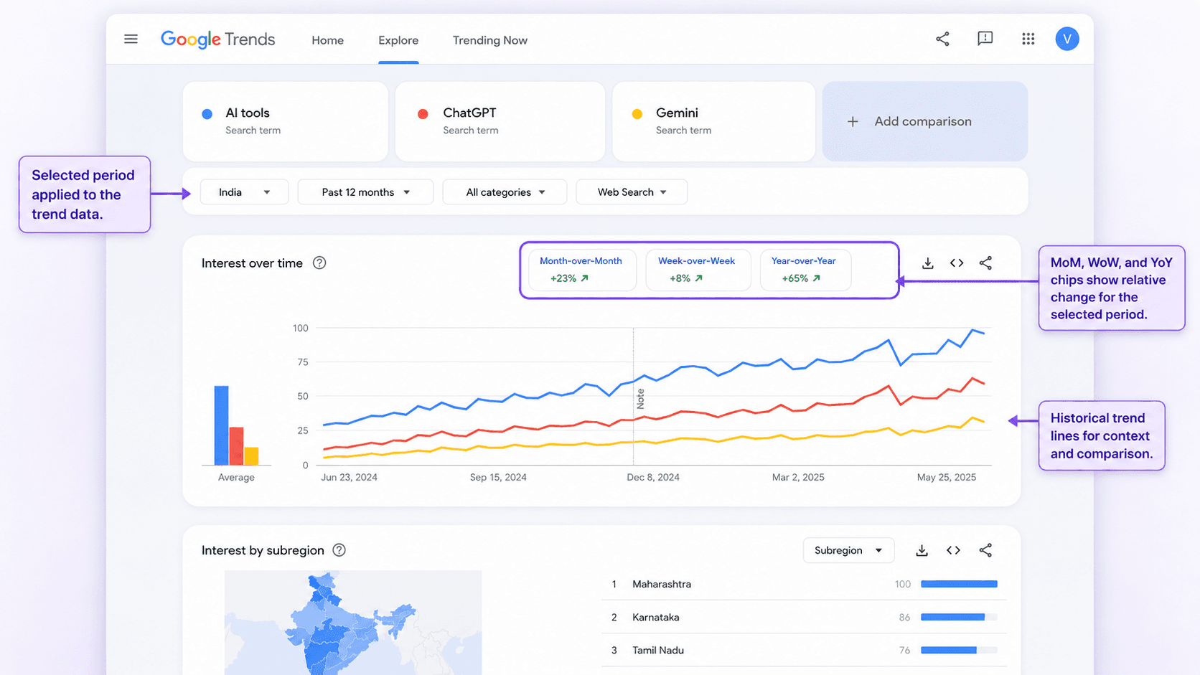Switch to Trending Now tab

(x=490, y=40)
